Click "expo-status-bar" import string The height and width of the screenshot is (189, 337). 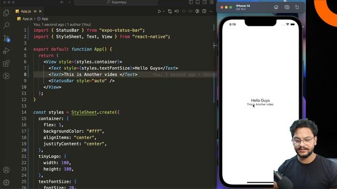point(121,30)
